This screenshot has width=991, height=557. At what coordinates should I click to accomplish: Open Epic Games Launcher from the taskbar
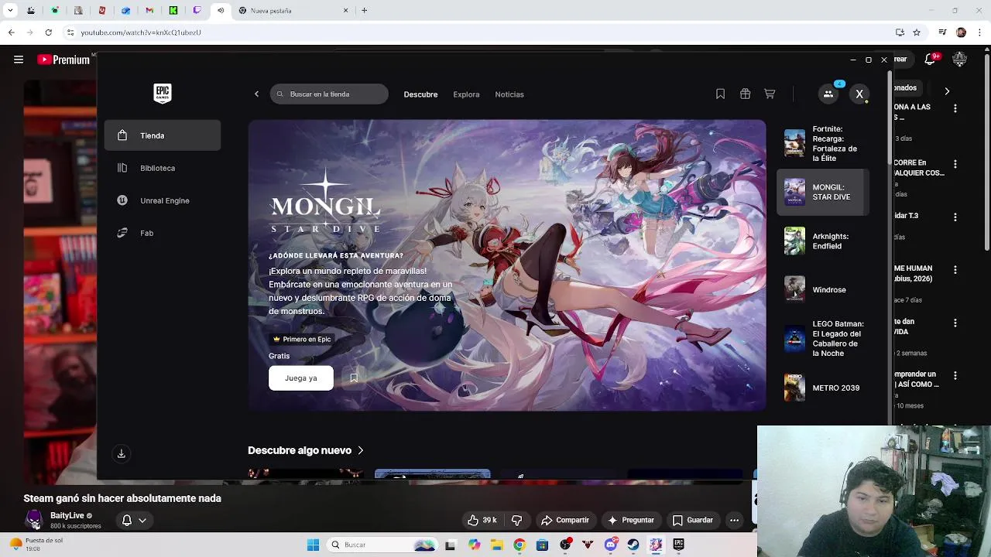tap(678, 545)
